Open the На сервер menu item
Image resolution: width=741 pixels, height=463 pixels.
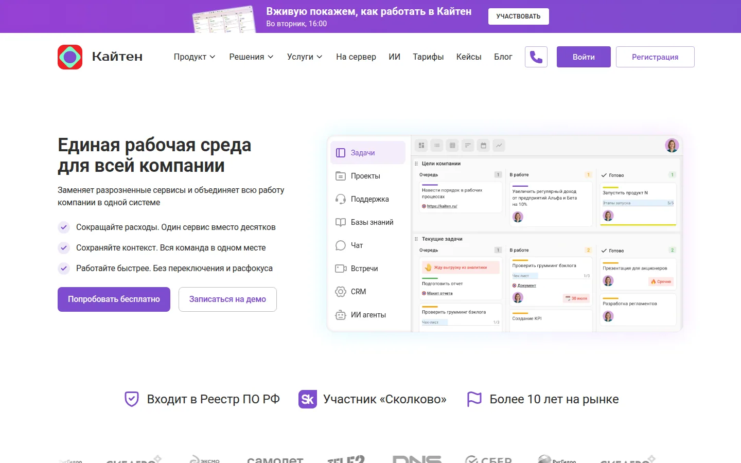point(356,57)
